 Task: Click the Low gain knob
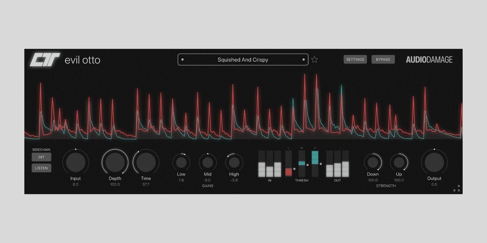click(181, 162)
